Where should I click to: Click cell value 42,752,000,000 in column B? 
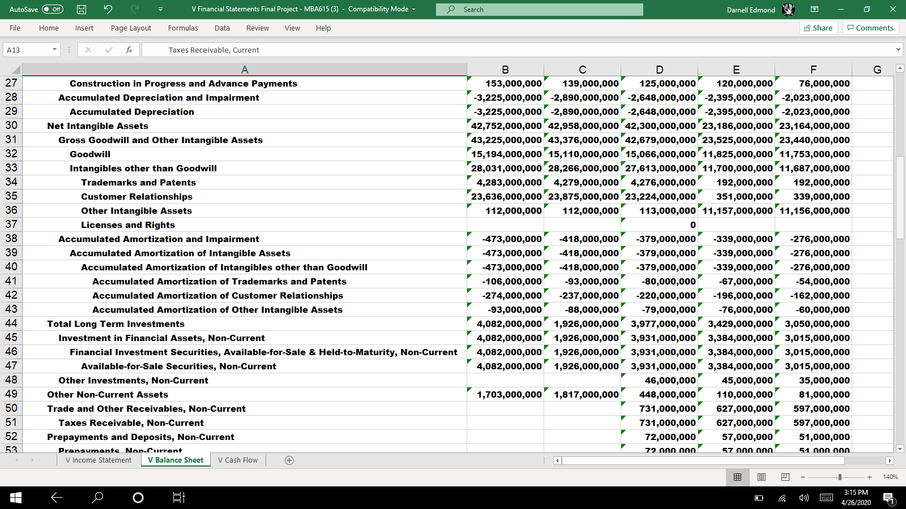506,126
